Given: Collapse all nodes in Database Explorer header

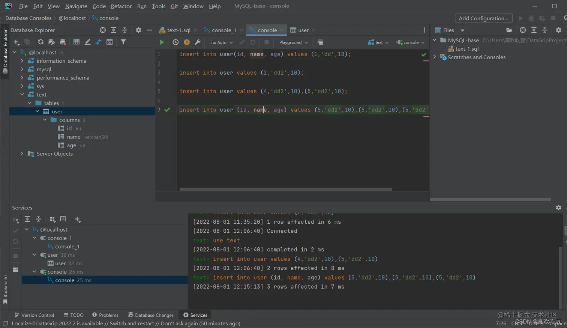Looking at the screenshot, I should (125, 30).
